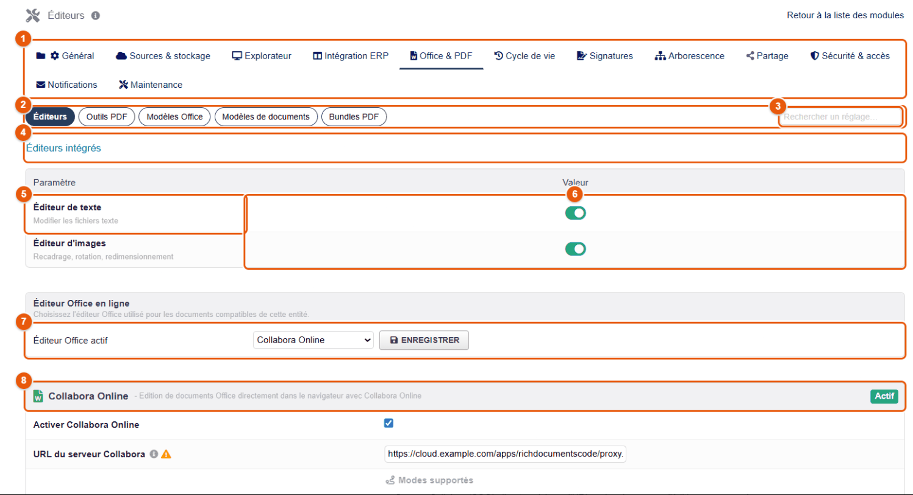913x495 pixels.
Task: Click the Actif status badge
Action: point(884,396)
